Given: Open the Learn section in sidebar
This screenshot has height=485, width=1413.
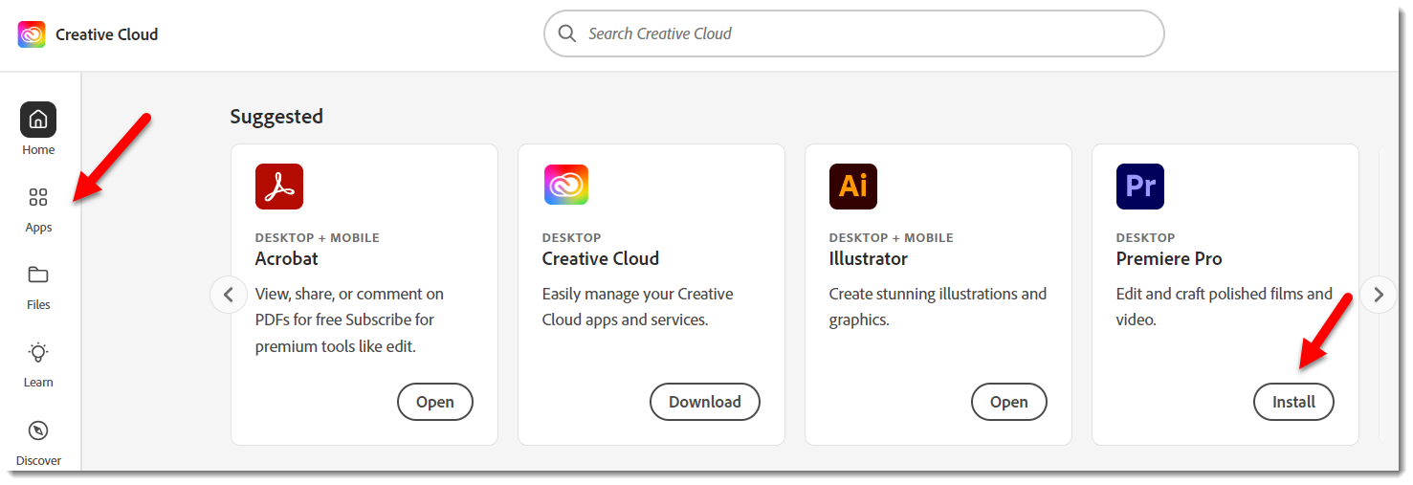Looking at the screenshot, I should coord(38,364).
